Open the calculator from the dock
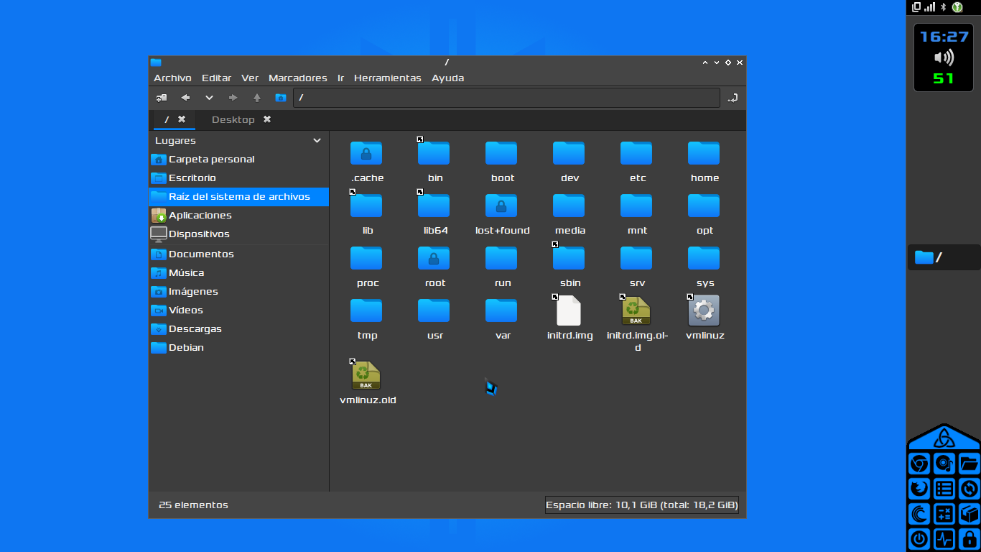 tap(944, 514)
